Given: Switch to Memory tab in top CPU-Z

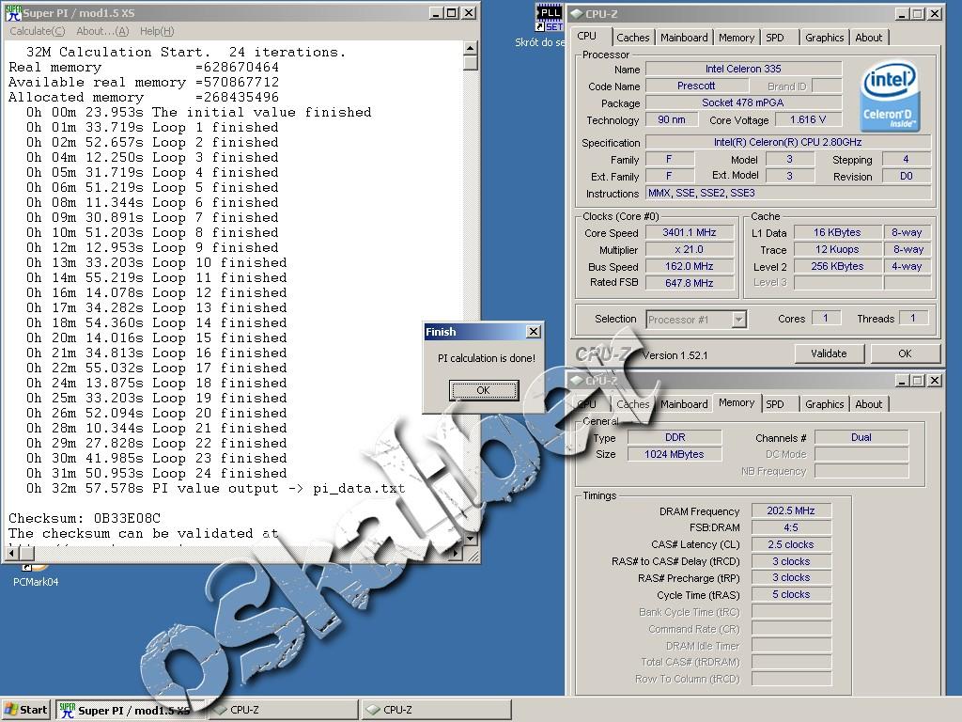Looking at the screenshot, I should pyautogui.click(x=737, y=38).
